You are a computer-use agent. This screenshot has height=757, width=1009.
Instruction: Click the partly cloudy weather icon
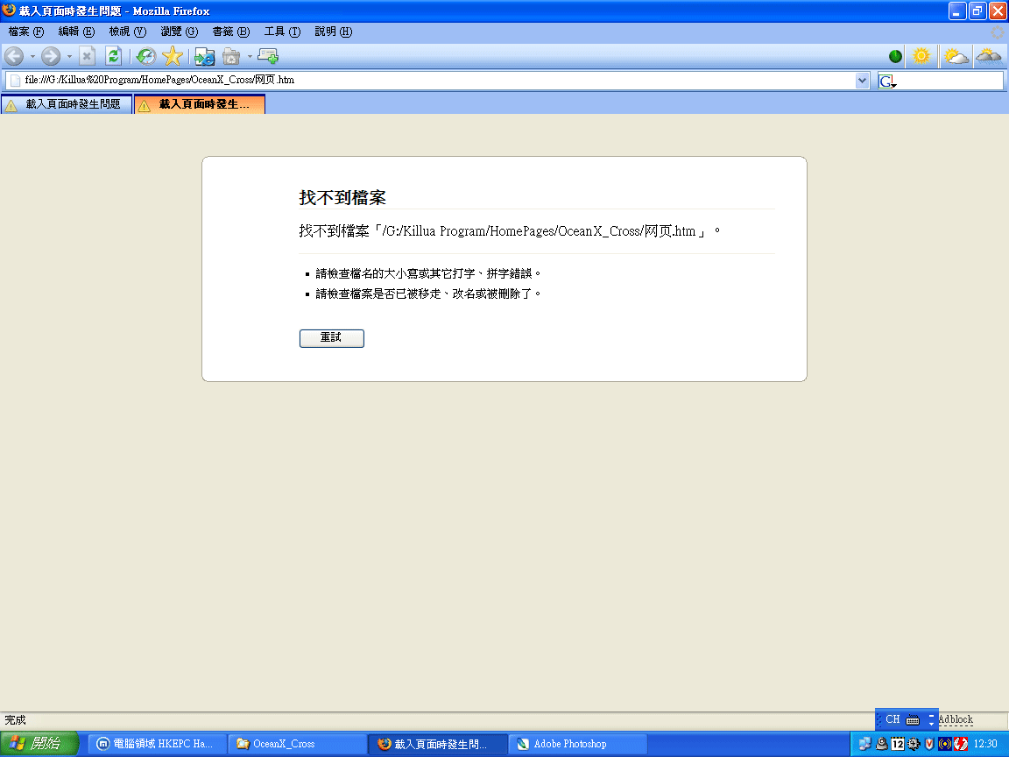coord(956,57)
